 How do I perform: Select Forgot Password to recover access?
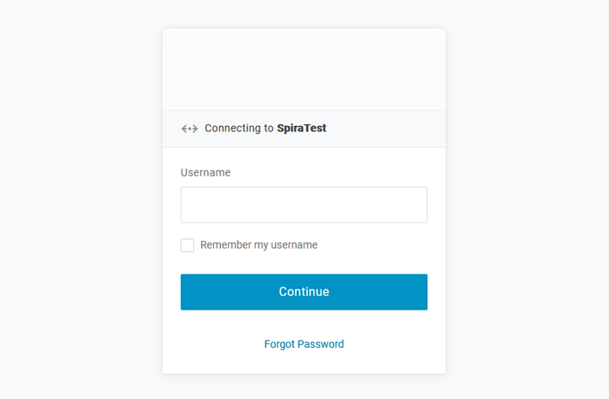point(304,344)
